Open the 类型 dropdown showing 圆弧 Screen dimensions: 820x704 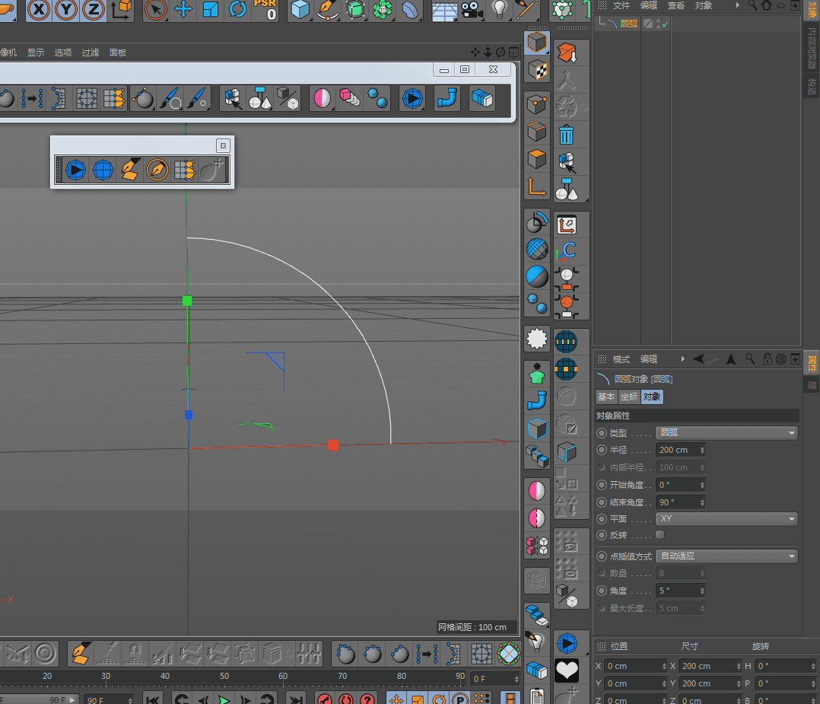coord(726,432)
